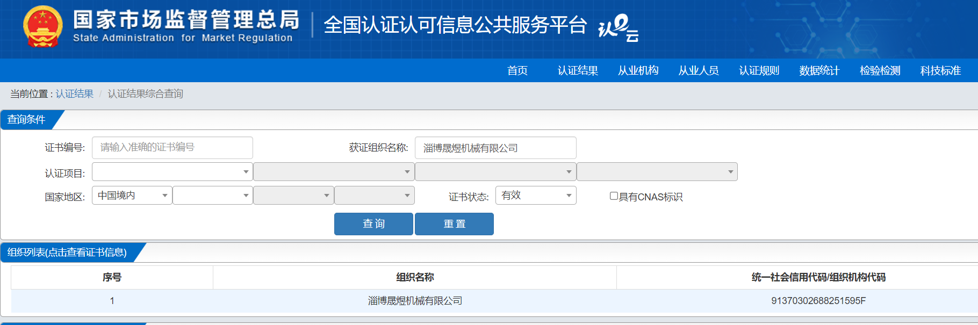Open the fourth 国家地区 dropdown
978x325 pixels.
click(375, 196)
